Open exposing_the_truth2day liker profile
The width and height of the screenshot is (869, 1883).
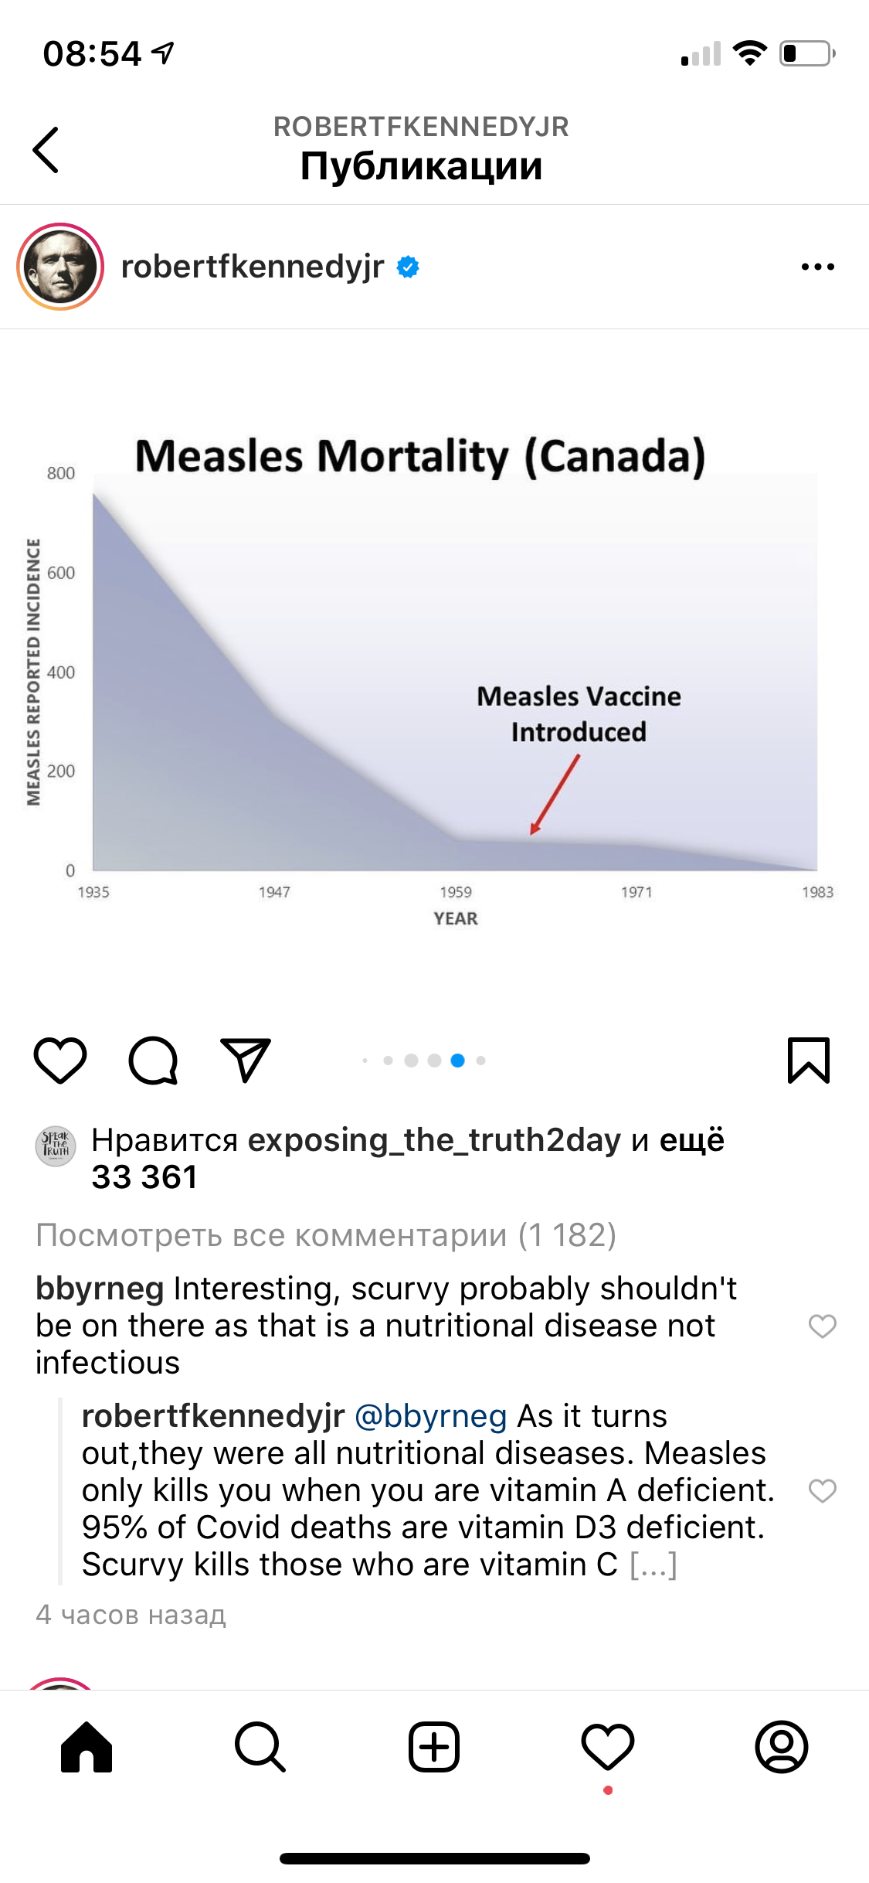[x=434, y=1141]
